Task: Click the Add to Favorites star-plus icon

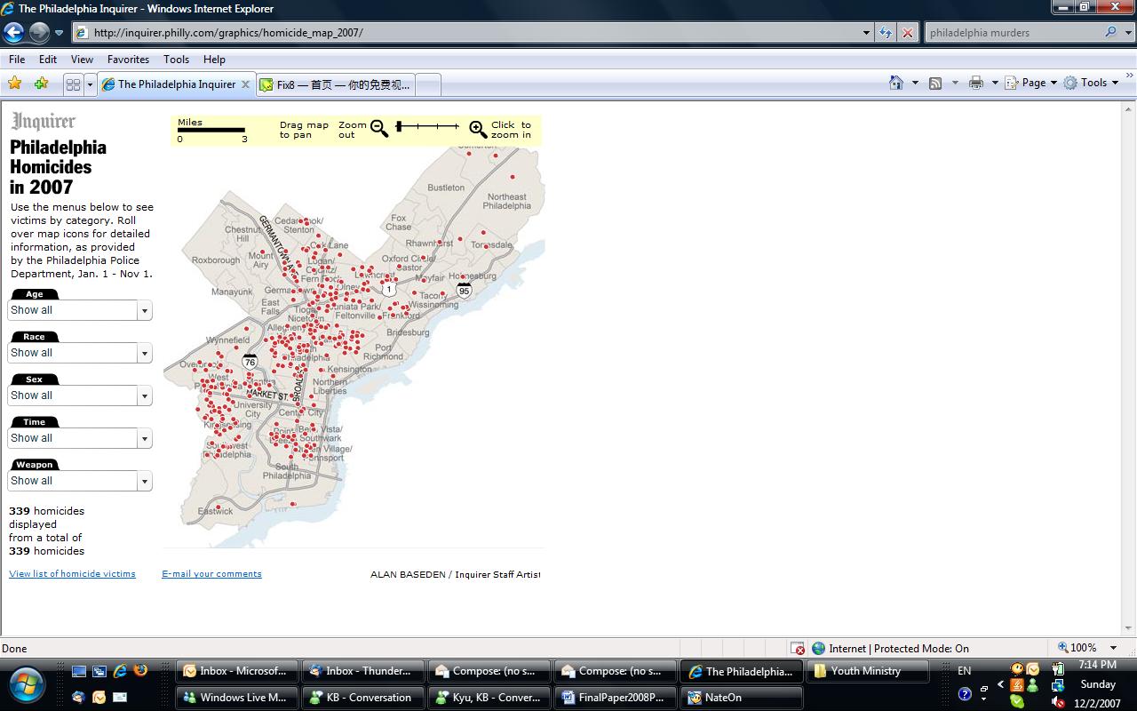Action: pyautogui.click(x=41, y=84)
